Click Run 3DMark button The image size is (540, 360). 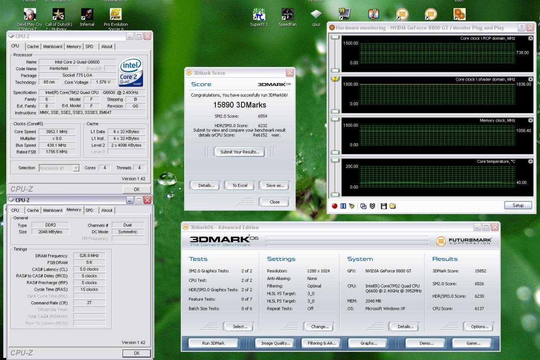213,343
